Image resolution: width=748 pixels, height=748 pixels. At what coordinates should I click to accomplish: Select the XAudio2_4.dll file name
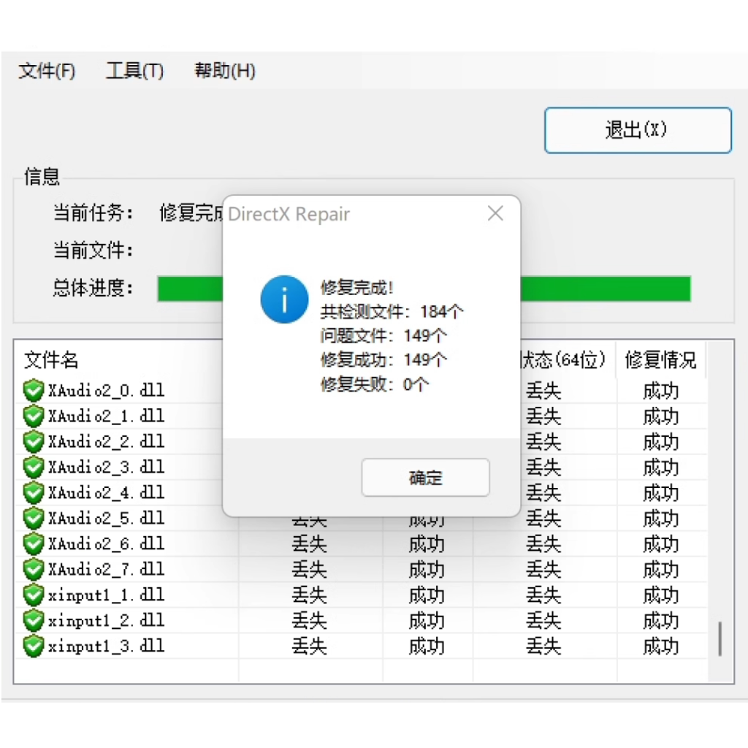(x=106, y=493)
